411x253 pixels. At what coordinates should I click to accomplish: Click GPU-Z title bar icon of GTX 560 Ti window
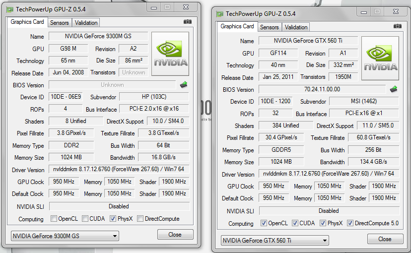click(220, 14)
